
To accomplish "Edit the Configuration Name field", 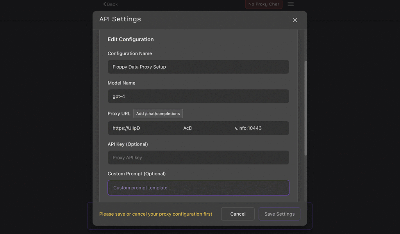I will point(198,67).
